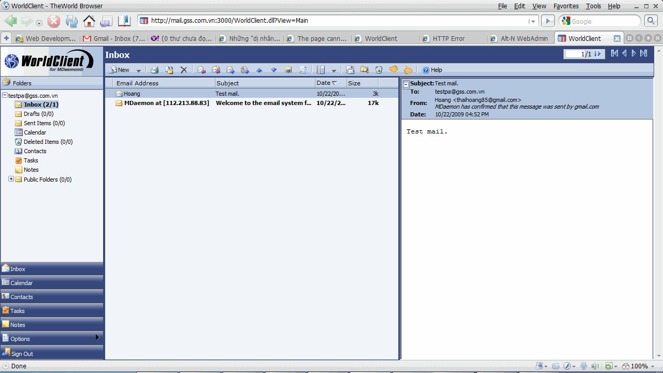Viewport: 663px width, 373px height.
Task: Open the Welcome to the email system message
Action: pyautogui.click(x=252, y=103)
